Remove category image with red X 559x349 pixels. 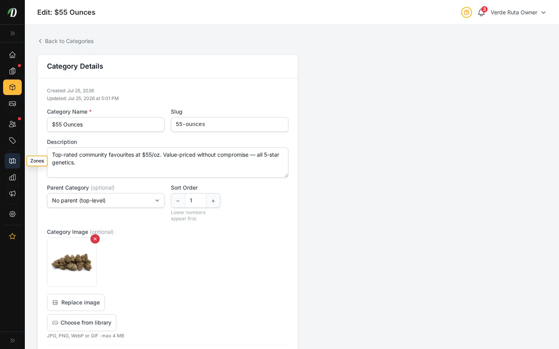95,239
